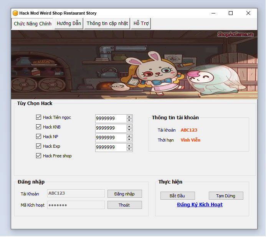Click the Hack Tiên ngọc amount field
This screenshot has width=266, height=237.
click(111, 118)
